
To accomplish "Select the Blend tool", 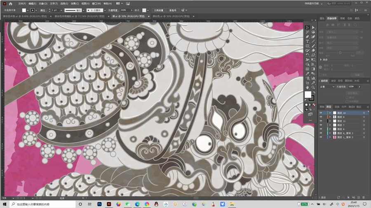I will pyautogui.click(x=313, y=74).
